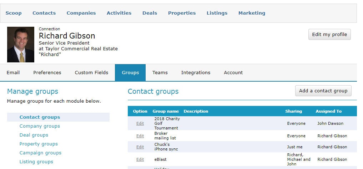The height and width of the screenshot is (169, 363).
Task: Click the 'Manage groups' heading
Action: point(32,92)
